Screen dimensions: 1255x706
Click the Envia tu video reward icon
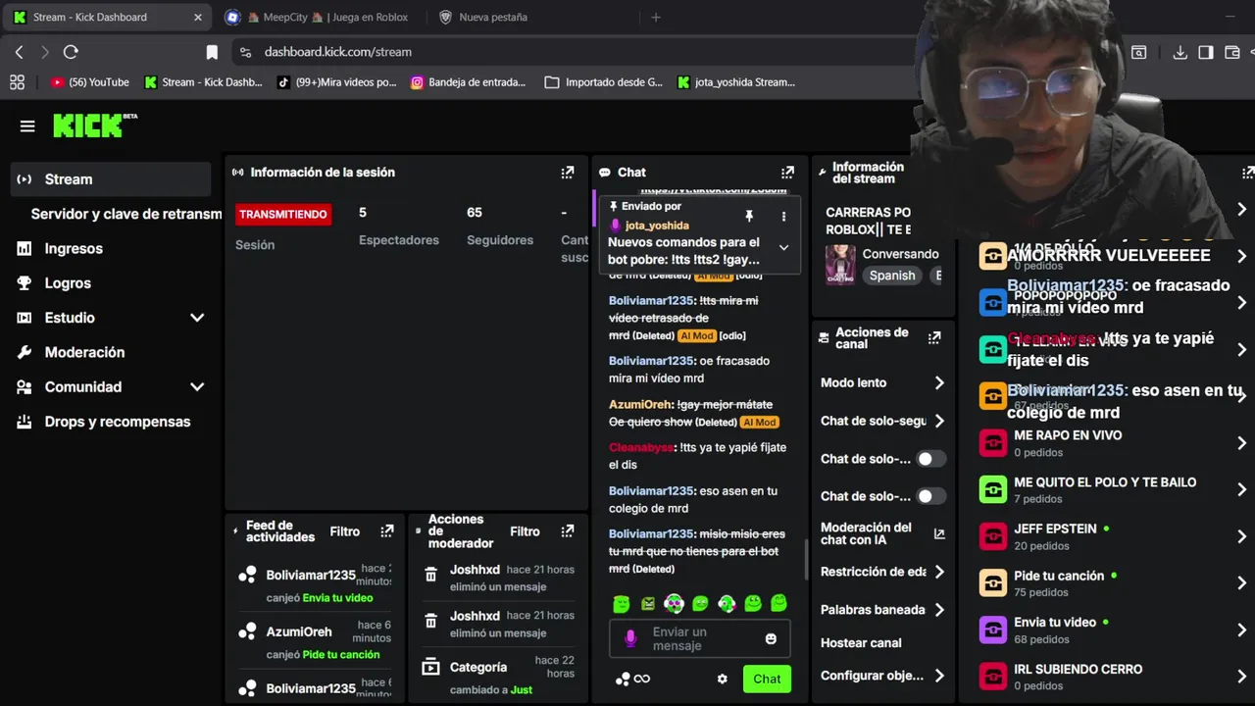pos(993,630)
